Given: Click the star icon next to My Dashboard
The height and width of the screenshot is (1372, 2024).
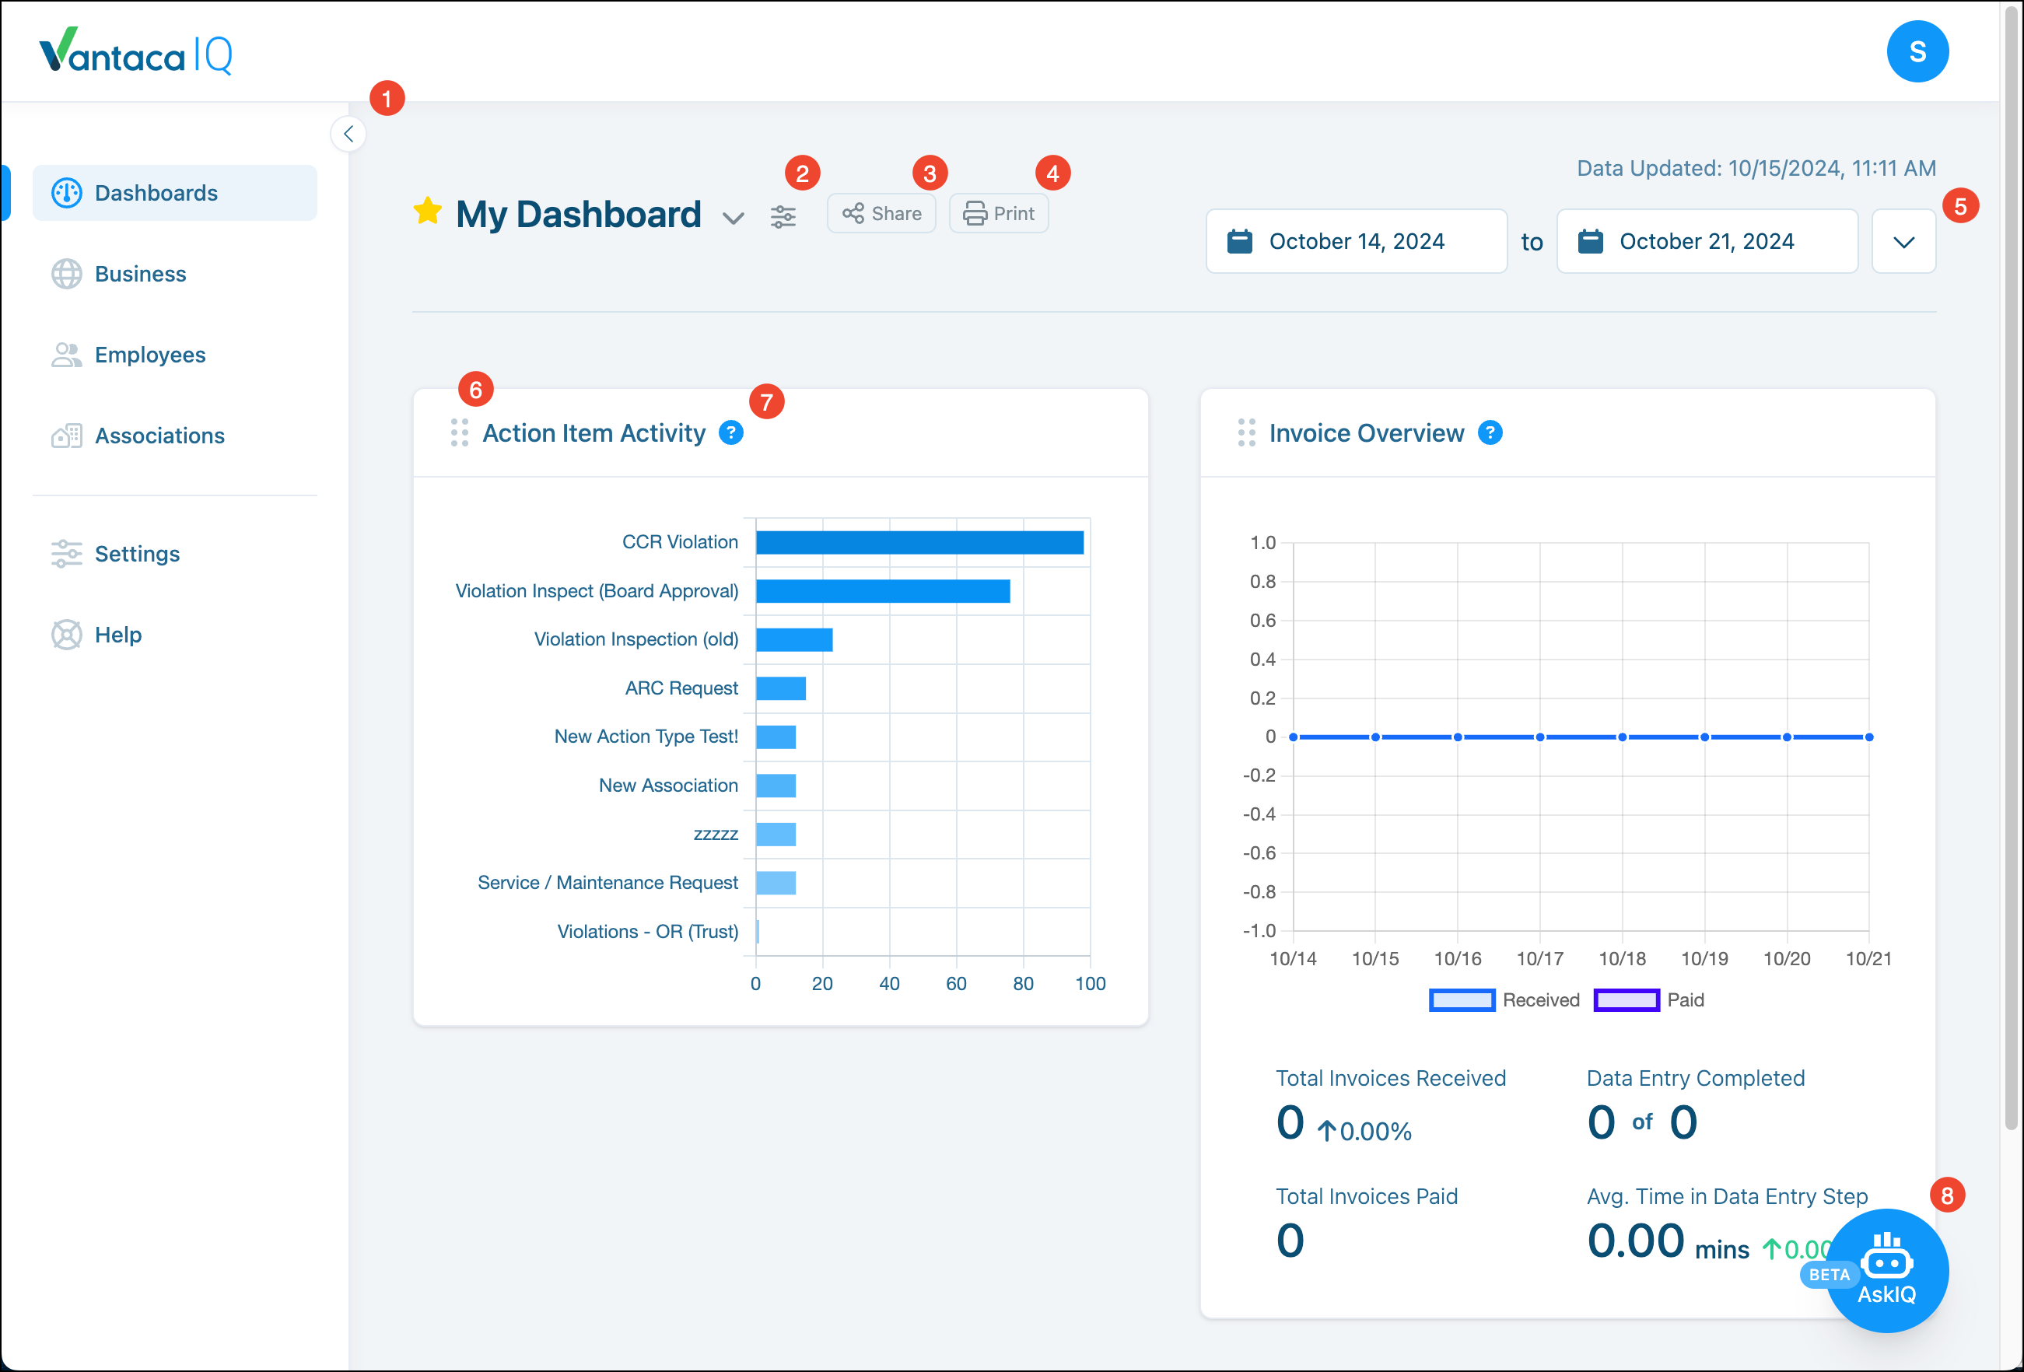Looking at the screenshot, I should [427, 212].
